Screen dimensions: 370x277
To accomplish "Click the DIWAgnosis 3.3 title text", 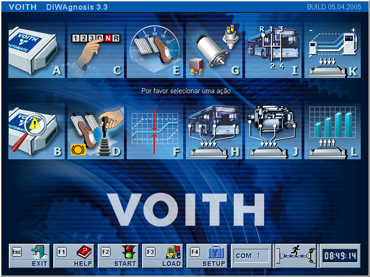I will click(x=77, y=7).
